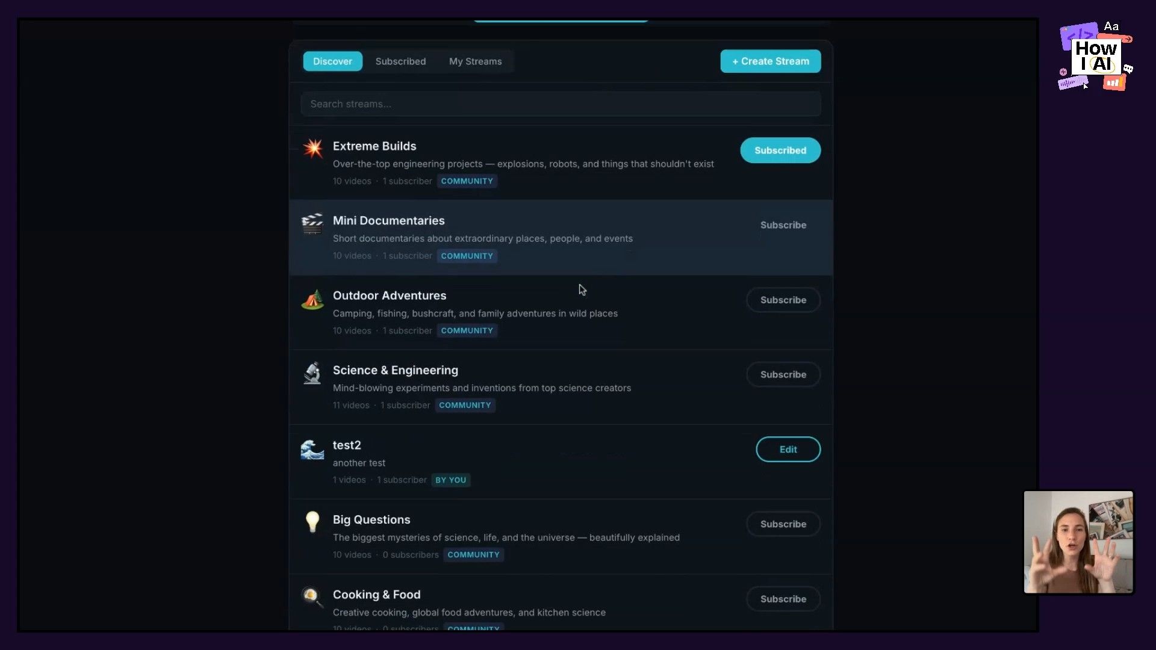Open the test2 stream title
Screen dimensions: 1156x650
(x=347, y=445)
